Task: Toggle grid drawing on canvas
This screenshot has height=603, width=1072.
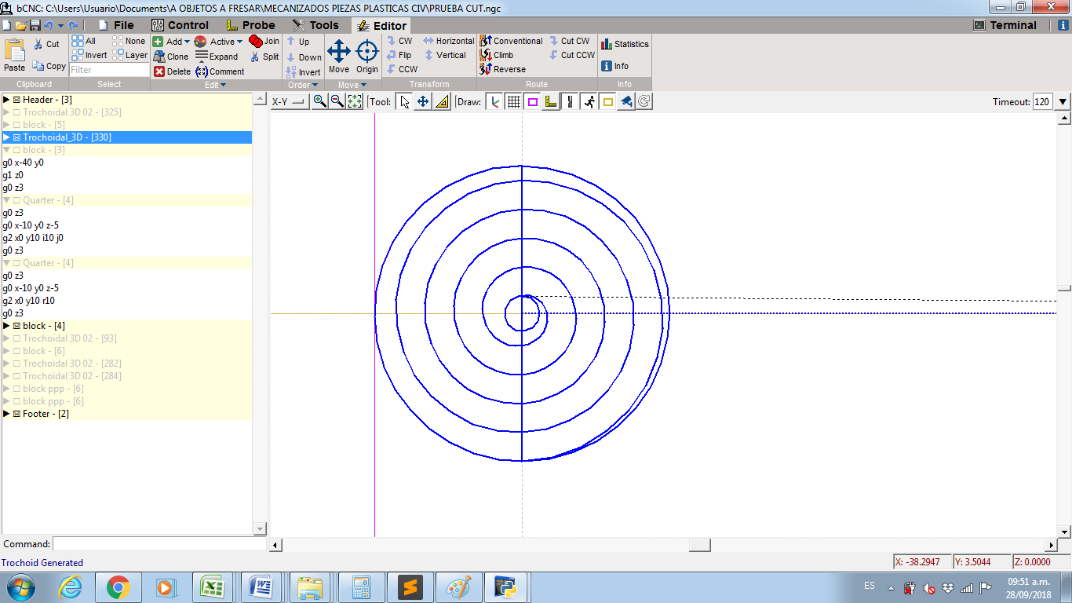Action: tap(514, 101)
